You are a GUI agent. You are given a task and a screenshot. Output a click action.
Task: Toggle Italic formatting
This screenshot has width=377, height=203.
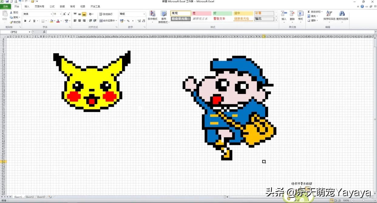click(29, 21)
